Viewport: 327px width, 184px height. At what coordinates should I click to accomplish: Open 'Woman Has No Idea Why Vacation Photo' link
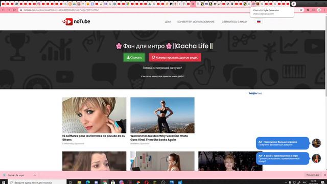pos(159,137)
